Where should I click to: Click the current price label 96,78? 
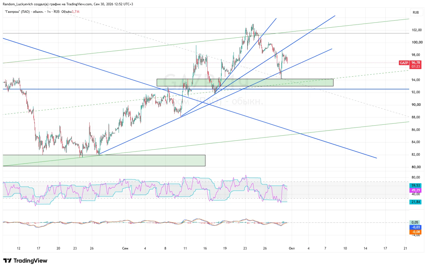[416, 63]
